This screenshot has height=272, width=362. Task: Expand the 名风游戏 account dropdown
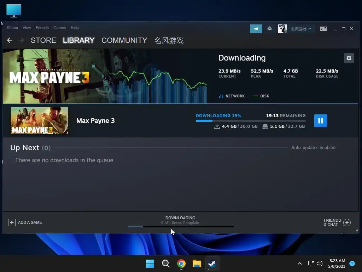(x=301, y=29)
